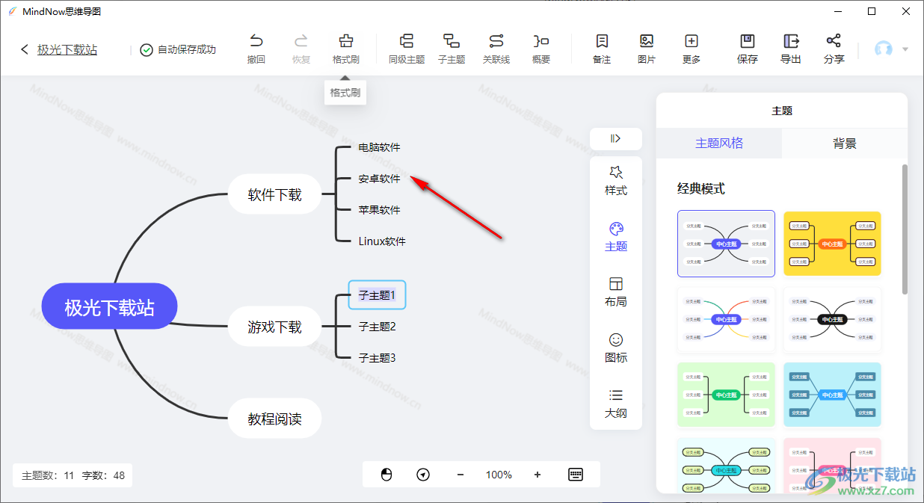Switch to the 主题风格 tab

click(x=719, y=144)
